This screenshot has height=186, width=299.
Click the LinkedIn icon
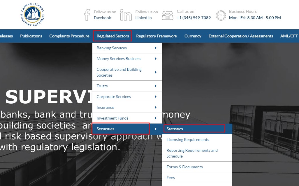[x=126, y=15]
